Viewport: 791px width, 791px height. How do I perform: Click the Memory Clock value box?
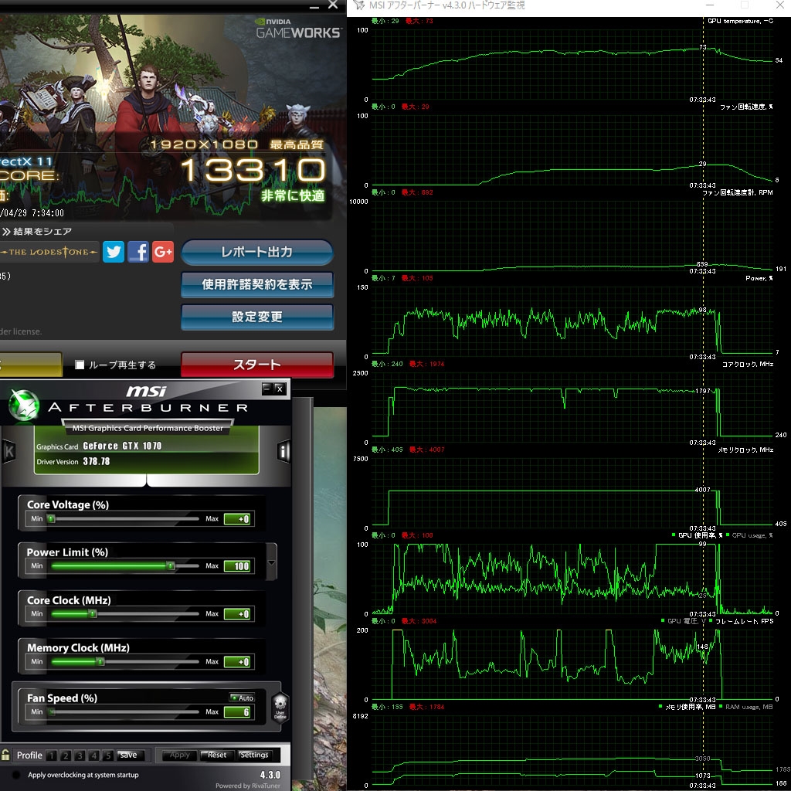pos(237,662)
